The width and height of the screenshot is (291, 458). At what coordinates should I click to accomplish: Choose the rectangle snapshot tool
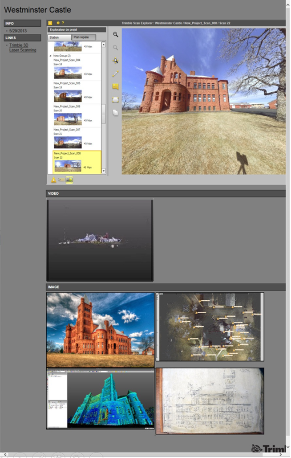coord(116,99)
